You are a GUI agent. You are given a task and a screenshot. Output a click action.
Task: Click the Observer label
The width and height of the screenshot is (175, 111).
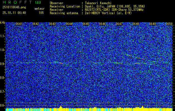(56, 3)
